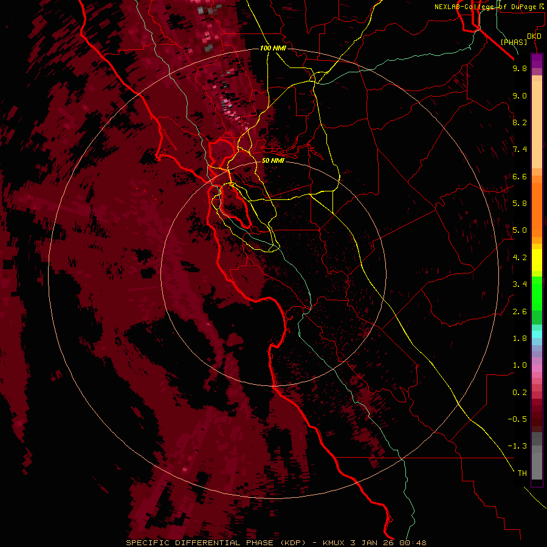This screenshot has height=547, width=547.
Task: Click the '100 NMI' range ring label
Action: (x=273, y=48)
